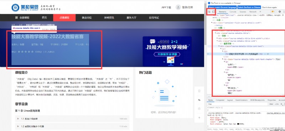Viewport: 285px width, 131px height.
Task: Select the Computed pane tab
Action: (220, 100)
